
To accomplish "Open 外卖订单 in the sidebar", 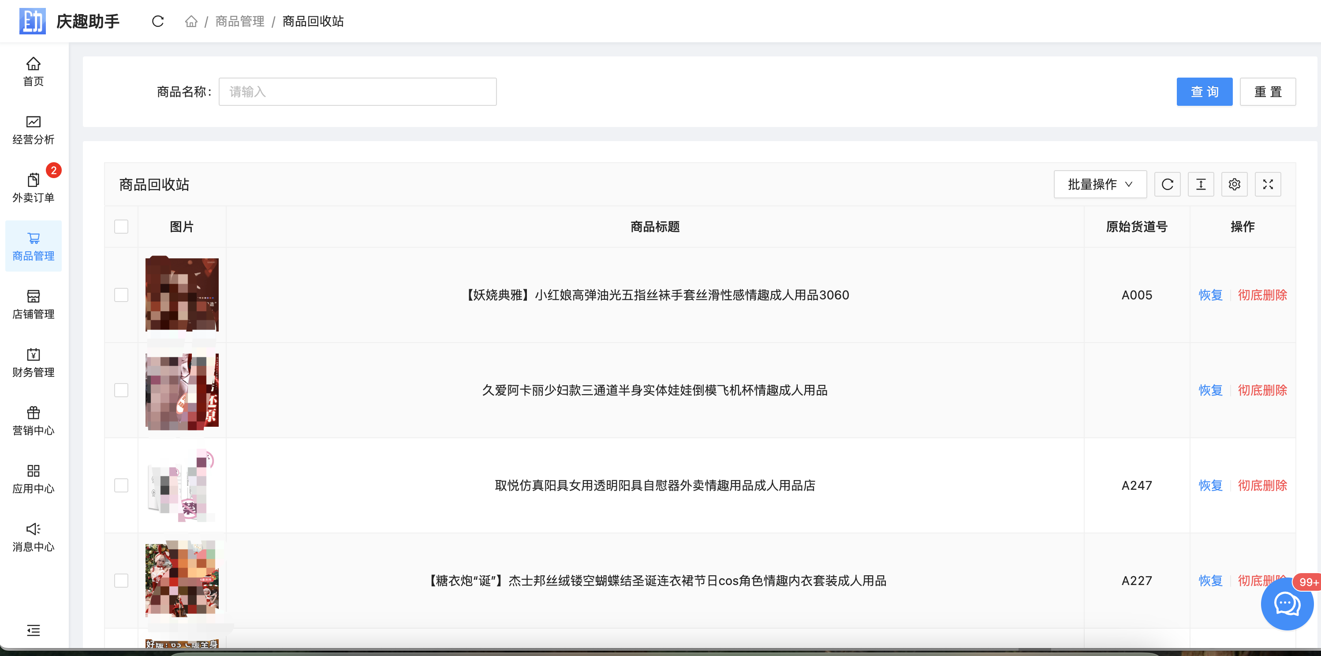I will (34, 188).
